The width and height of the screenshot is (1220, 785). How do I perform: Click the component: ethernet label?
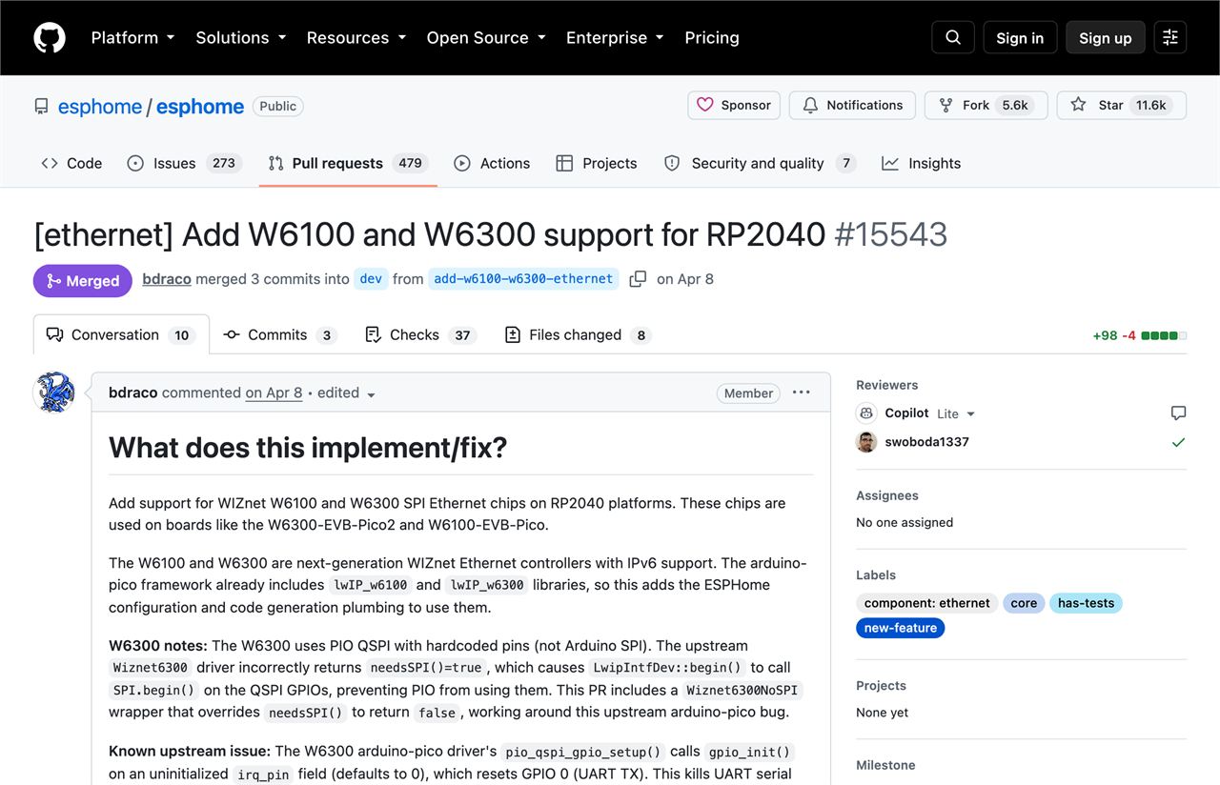point(927,603)
